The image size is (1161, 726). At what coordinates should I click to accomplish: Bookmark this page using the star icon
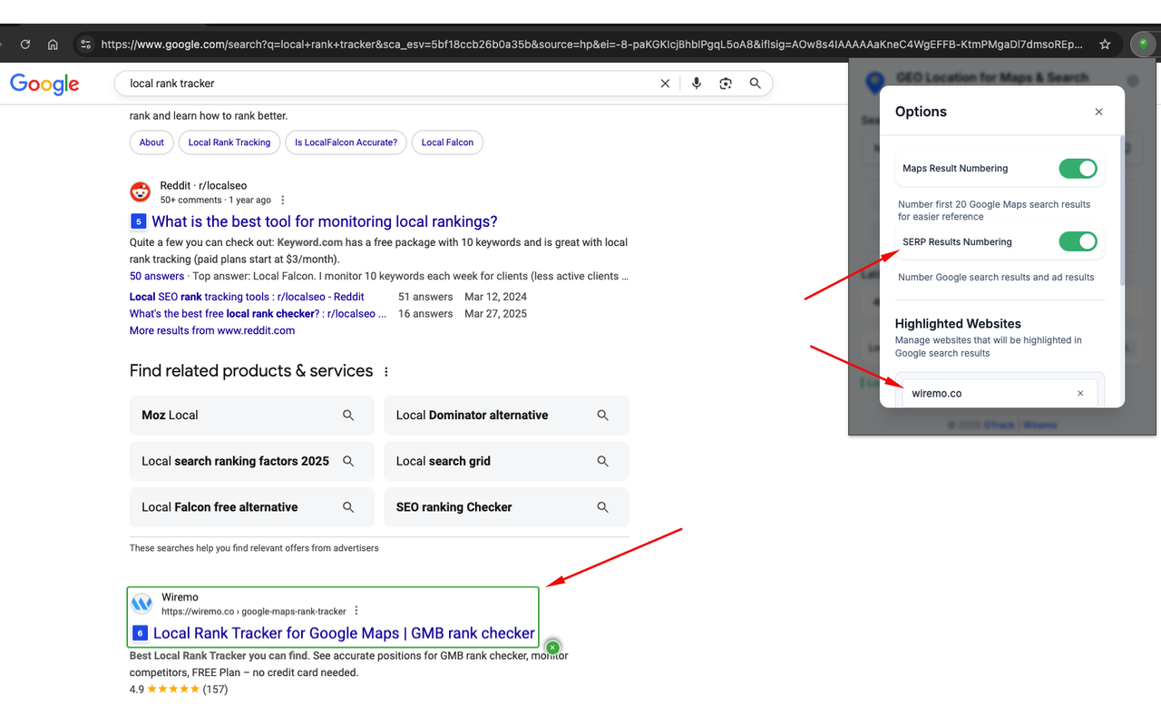(x=1106, y=44)
